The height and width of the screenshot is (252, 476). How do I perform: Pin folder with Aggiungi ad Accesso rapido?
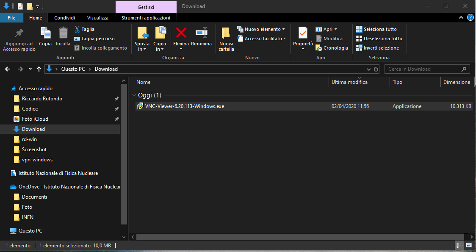tap(19, 39)
